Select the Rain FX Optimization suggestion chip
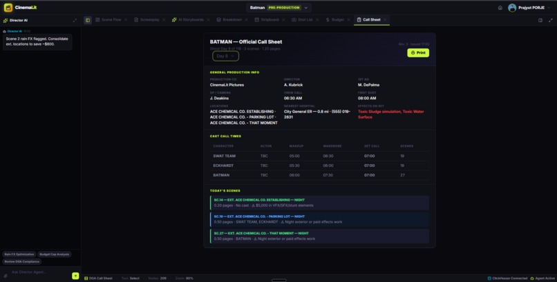Viewport: 557px width, 282px height. pos(19,254)
